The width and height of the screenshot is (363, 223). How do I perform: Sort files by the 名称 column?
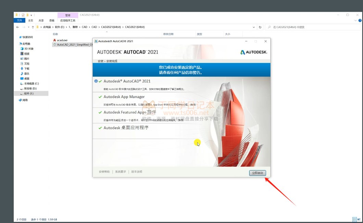[x=55, y=34]
